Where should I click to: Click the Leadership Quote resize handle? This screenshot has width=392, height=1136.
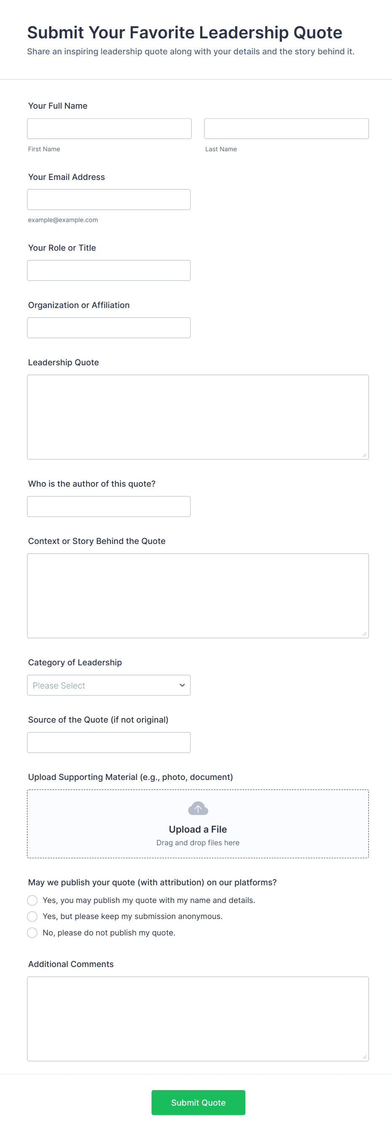(x=364, y=455)
